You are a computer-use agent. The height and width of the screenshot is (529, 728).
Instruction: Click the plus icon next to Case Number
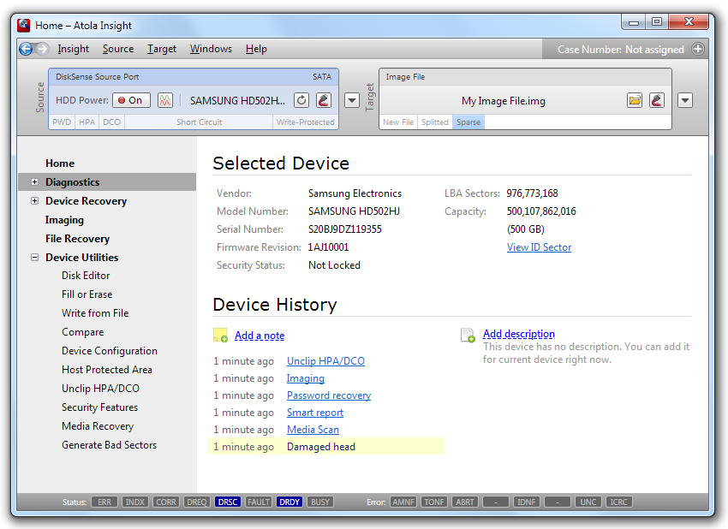coord(698,49)
